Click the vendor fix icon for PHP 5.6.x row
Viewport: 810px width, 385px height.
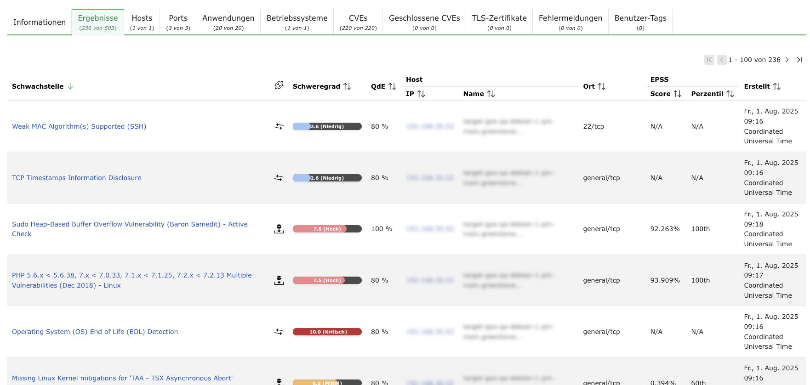click(279, 280)
